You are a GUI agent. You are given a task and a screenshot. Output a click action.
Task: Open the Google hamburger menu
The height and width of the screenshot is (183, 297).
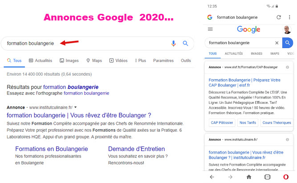tap(210, 29)
